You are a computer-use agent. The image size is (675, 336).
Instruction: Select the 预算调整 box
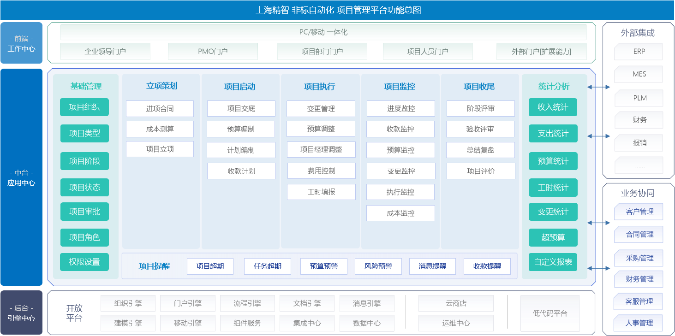[321, 129]
